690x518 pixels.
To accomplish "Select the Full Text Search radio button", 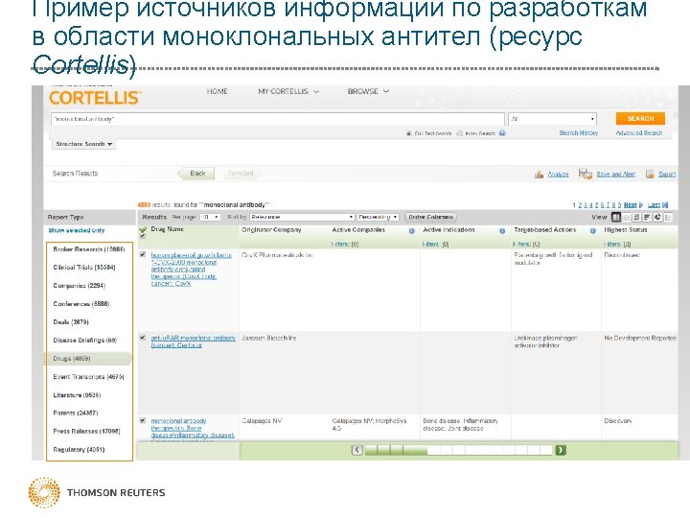I will (409, 133).
